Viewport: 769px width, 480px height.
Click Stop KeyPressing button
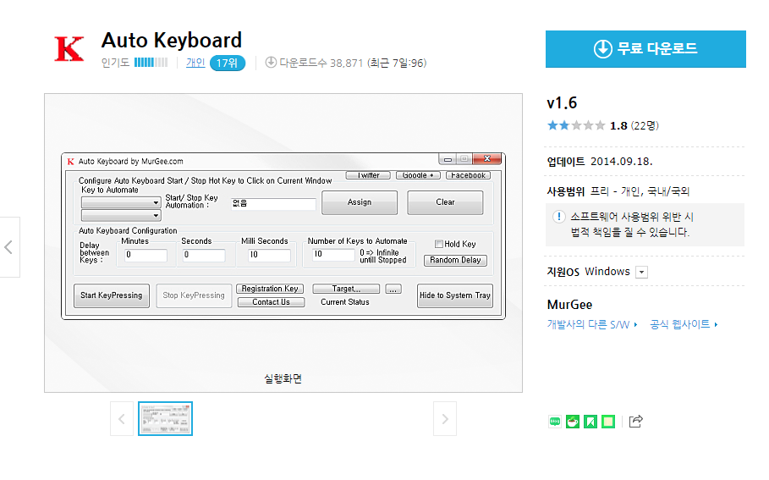[x=194, y=295]
